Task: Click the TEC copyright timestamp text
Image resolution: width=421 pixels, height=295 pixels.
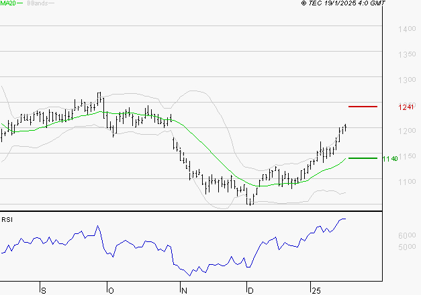Action: (x=343, y=3)
